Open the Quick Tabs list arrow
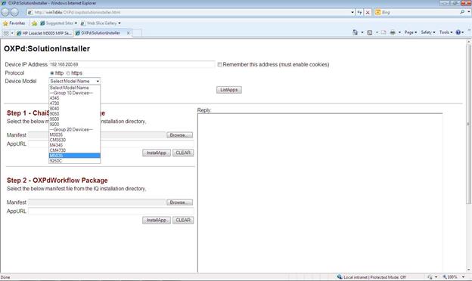Screen dimensions: 472x281 coord(12,33)
